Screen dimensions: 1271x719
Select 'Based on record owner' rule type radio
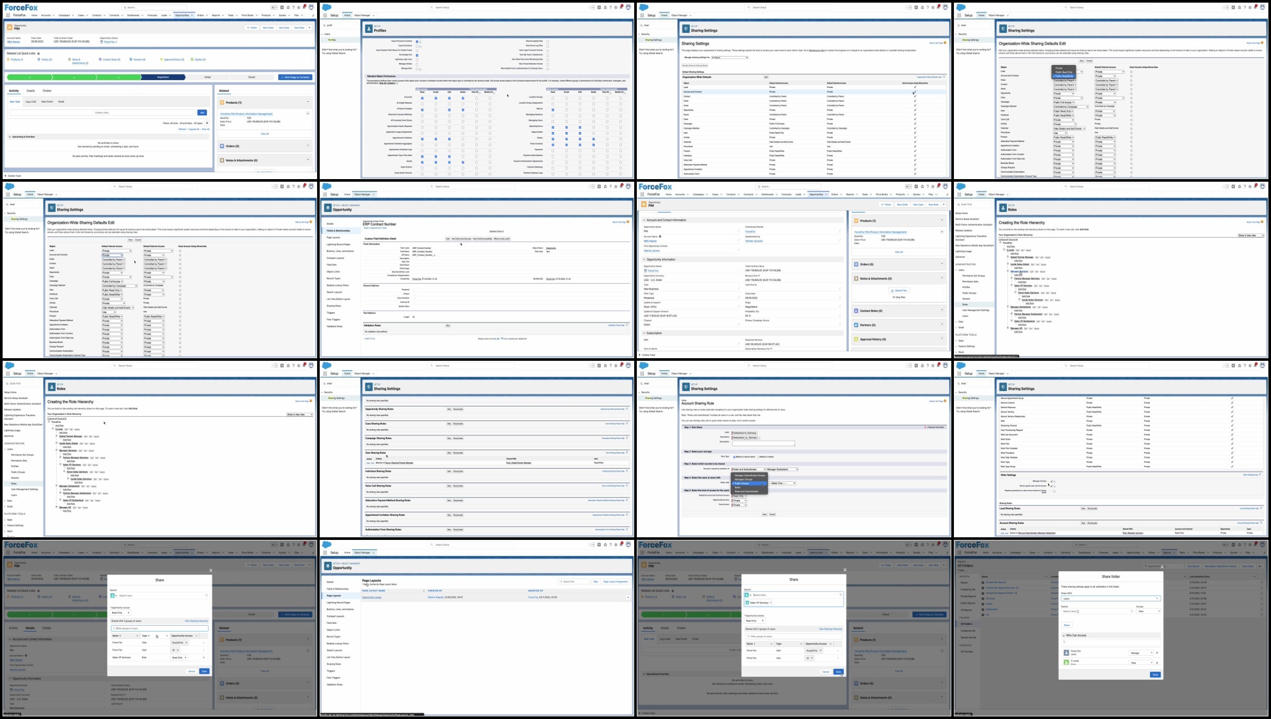pyautogui.click(x=734, y=457)
